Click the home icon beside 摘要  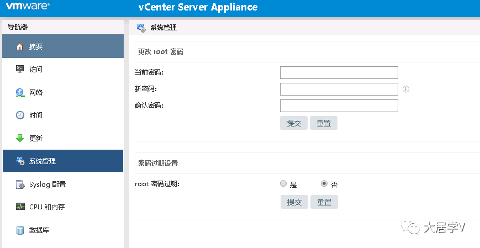tap(19, 46)
